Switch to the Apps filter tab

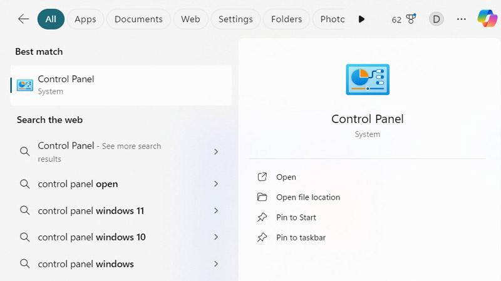(85, 19)
